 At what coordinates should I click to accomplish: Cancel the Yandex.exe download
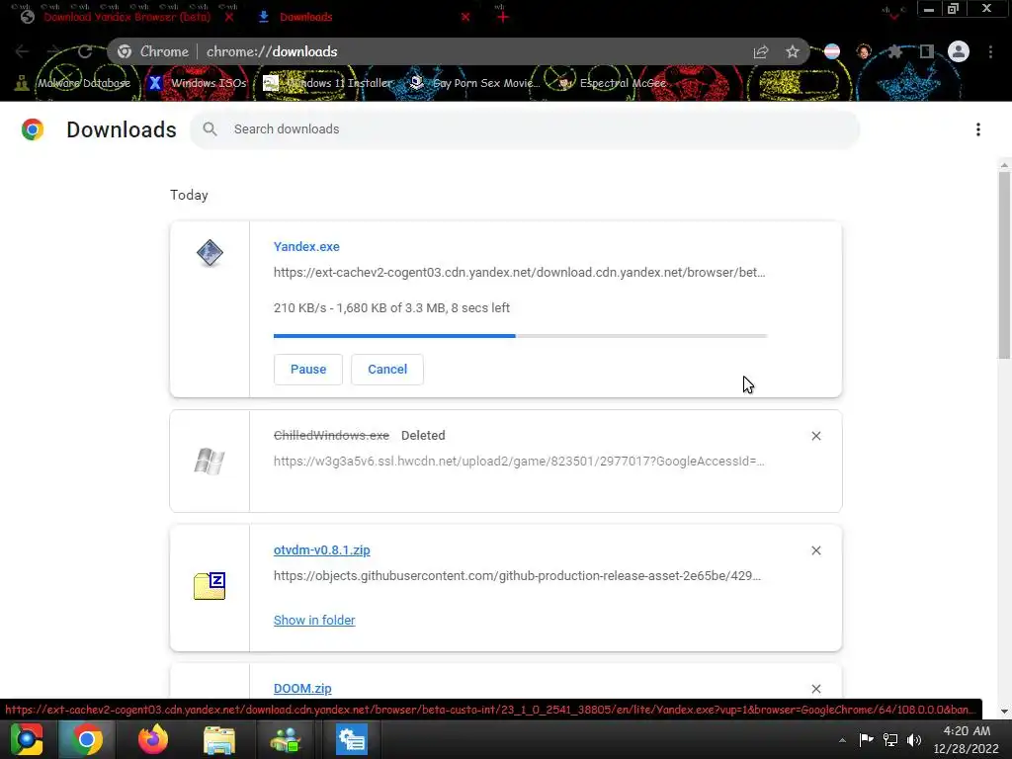[387, 370]
